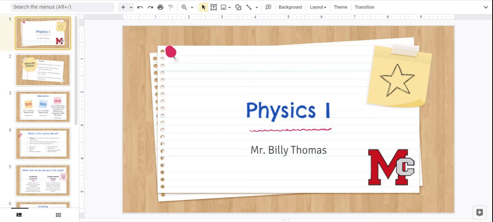Undo the last action
Viewport: 493px width, 222px height.
(x=140, y=7)
